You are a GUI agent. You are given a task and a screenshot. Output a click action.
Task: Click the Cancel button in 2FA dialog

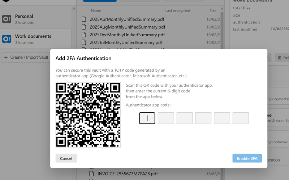[66, 158]
